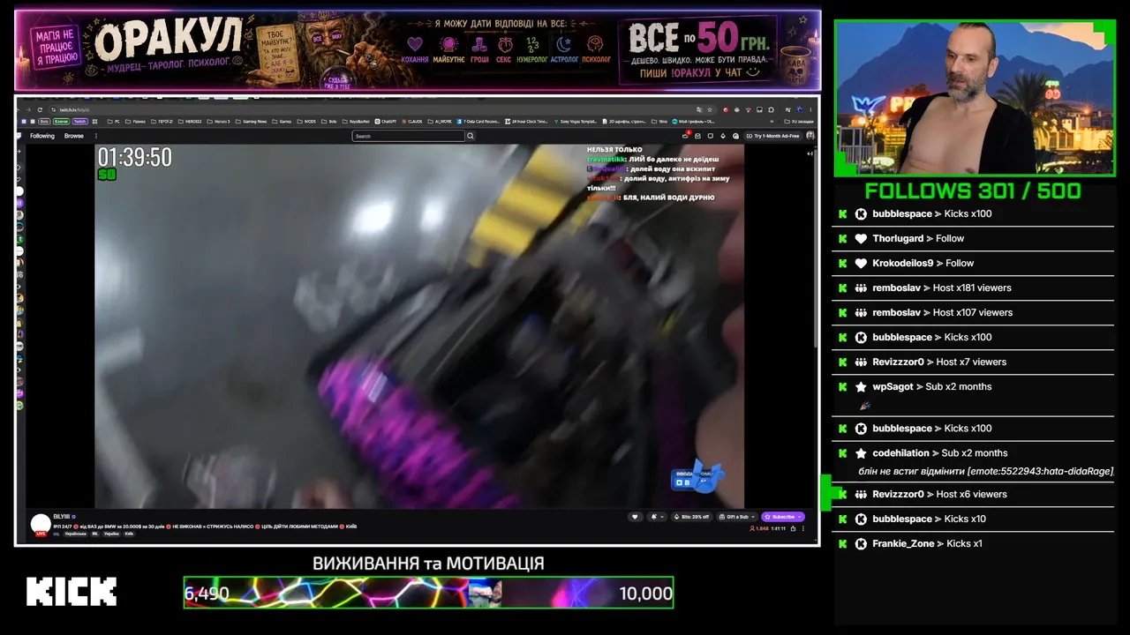Follow the channel with the heart button

point(634,517)
